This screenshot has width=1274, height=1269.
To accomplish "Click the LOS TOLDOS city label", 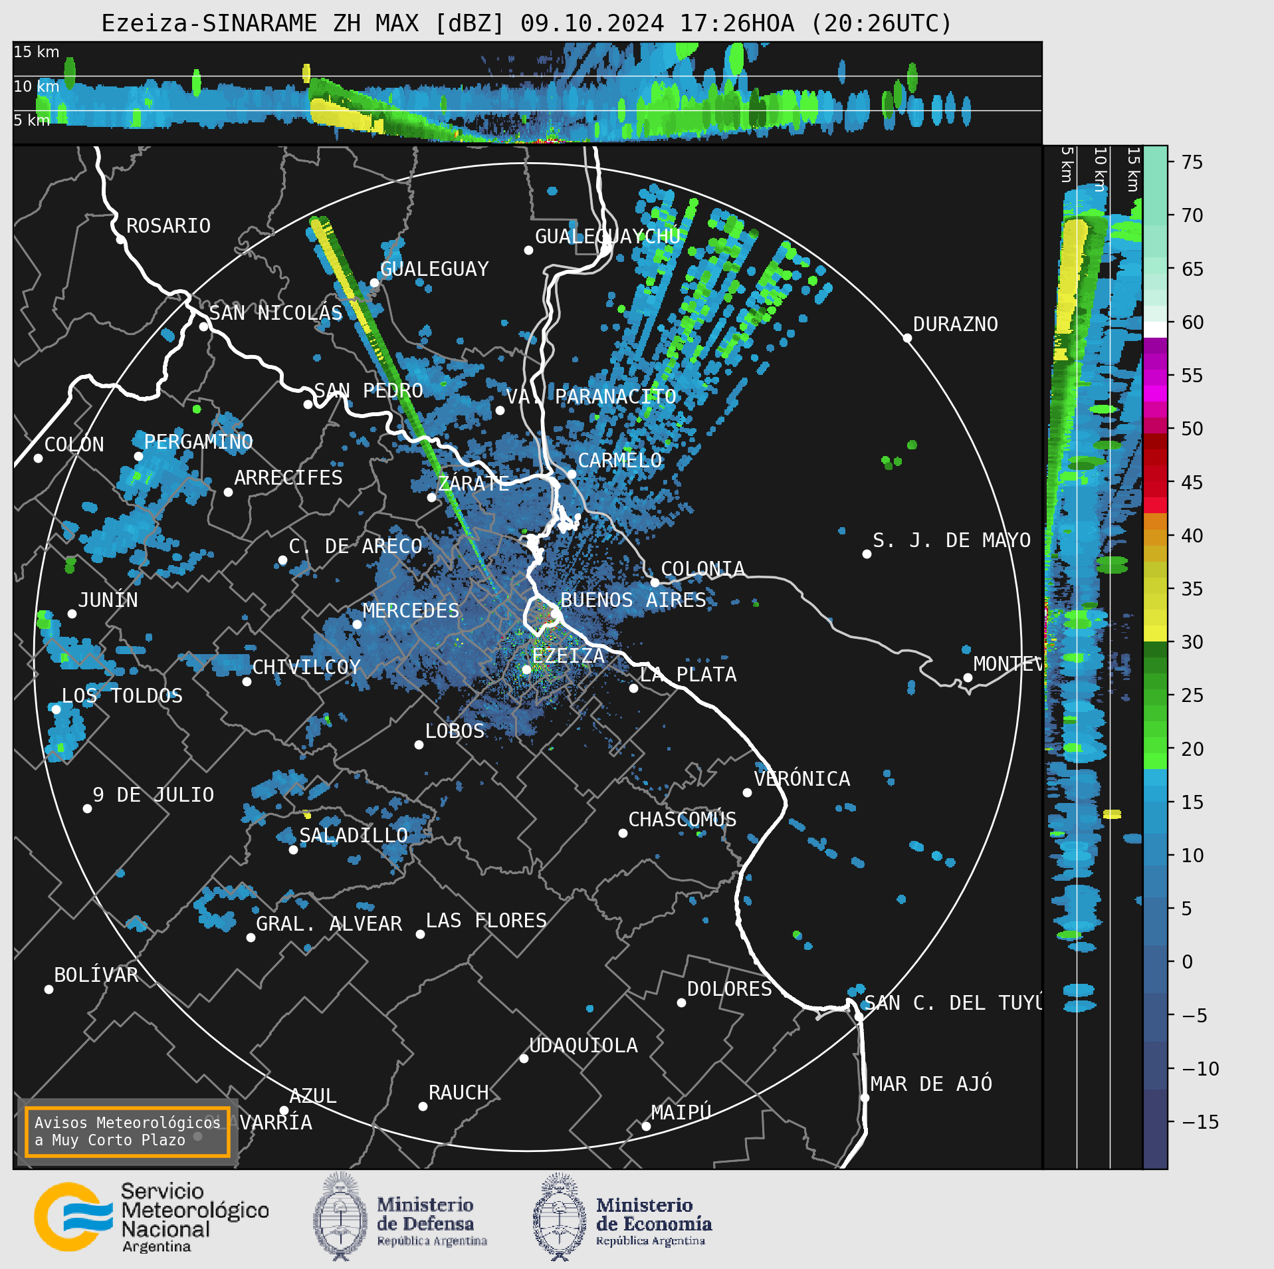I will click(x=122, y=696).
